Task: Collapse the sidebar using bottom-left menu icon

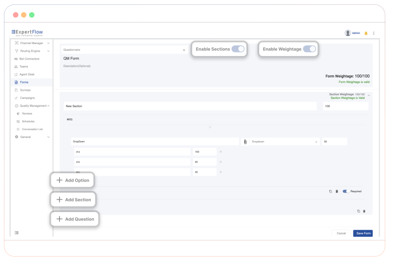Action: [x=17, y=232]
